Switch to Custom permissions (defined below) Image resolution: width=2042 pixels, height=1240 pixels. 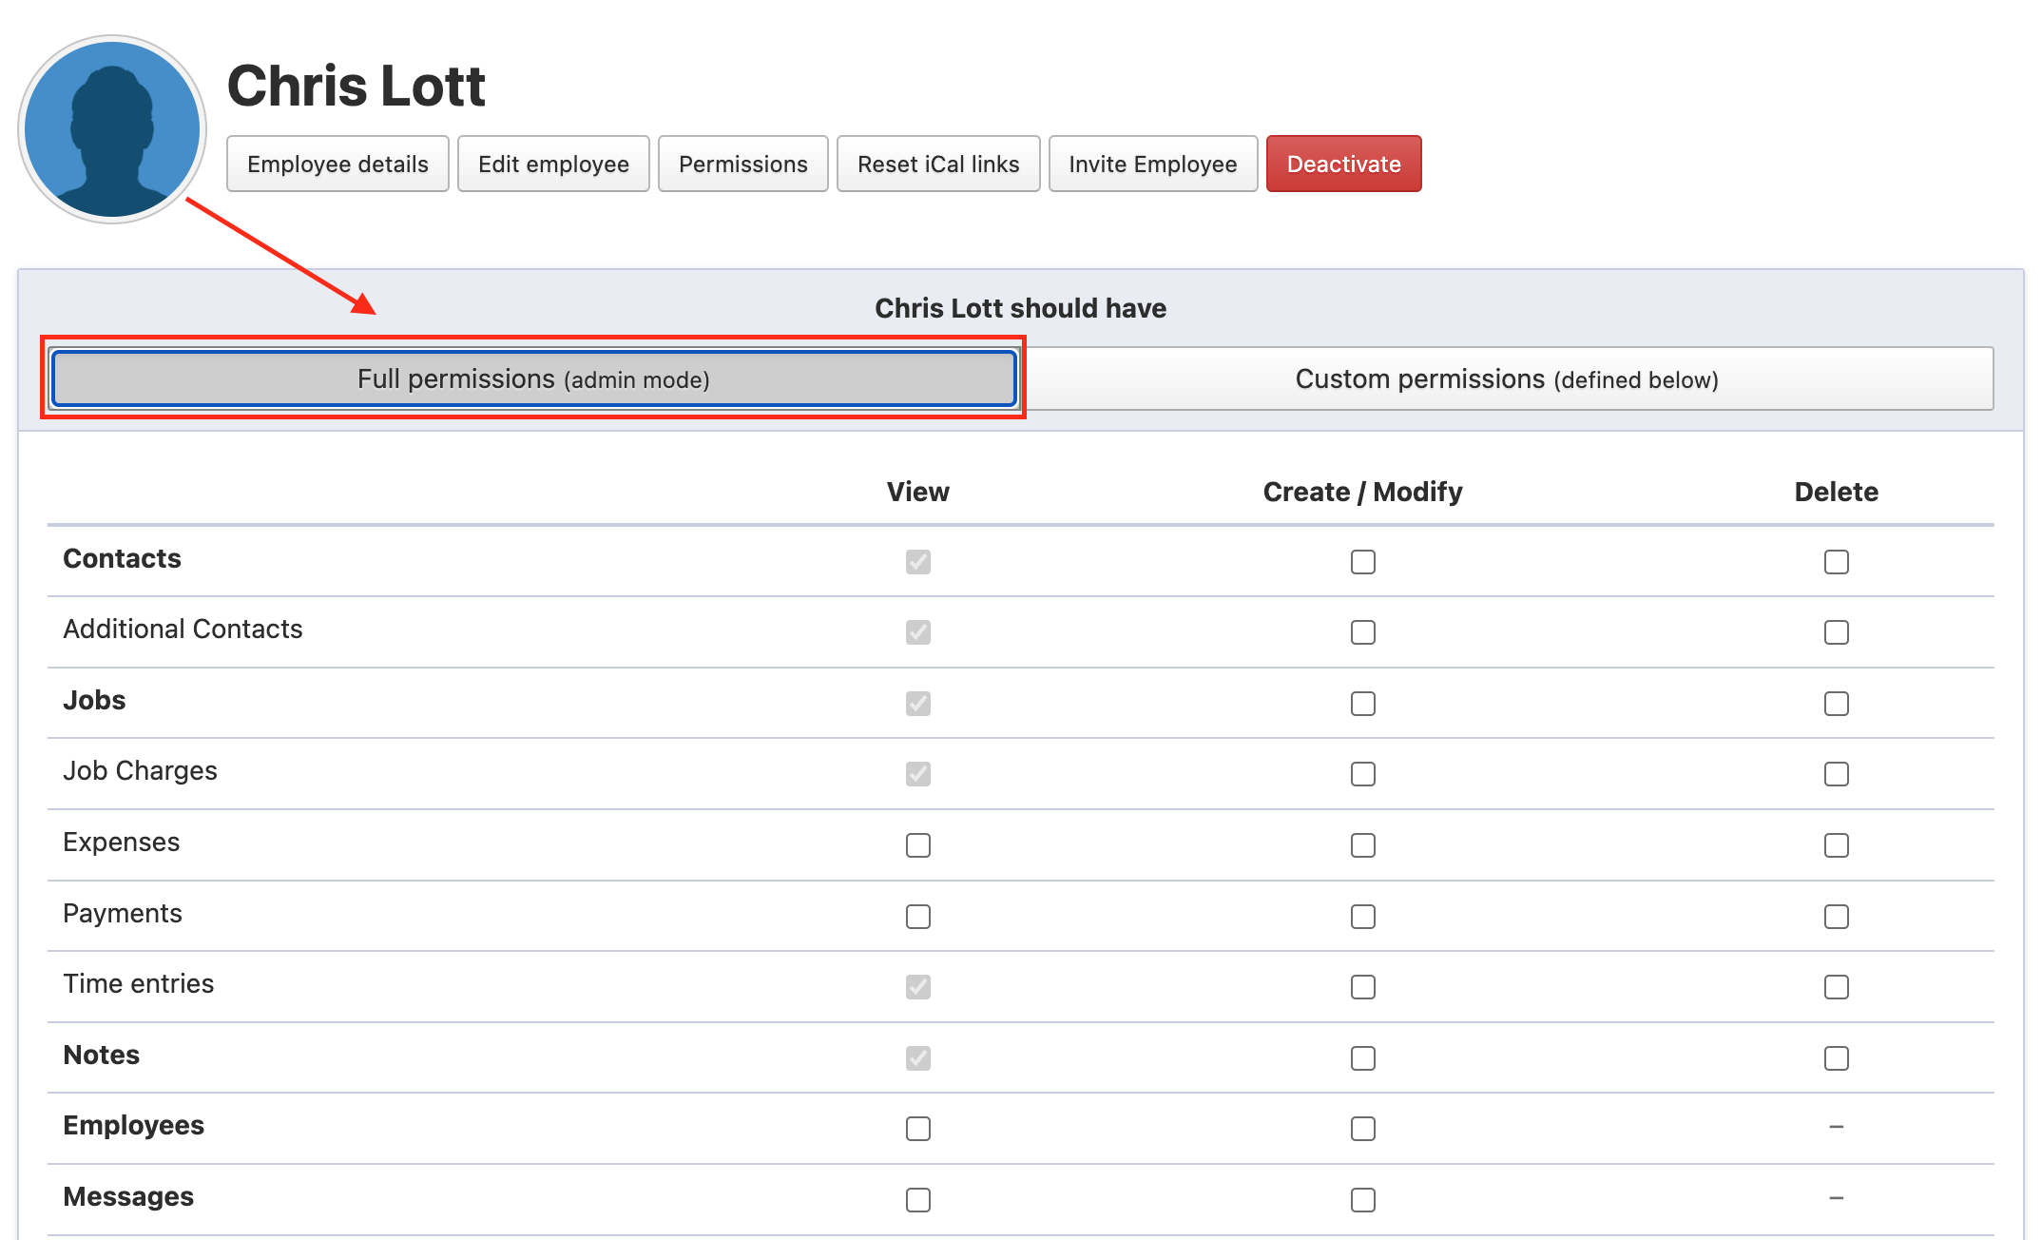[1506, 378]
